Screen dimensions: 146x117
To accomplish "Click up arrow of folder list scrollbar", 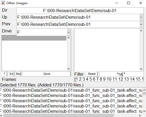I will tap(69, 38).
